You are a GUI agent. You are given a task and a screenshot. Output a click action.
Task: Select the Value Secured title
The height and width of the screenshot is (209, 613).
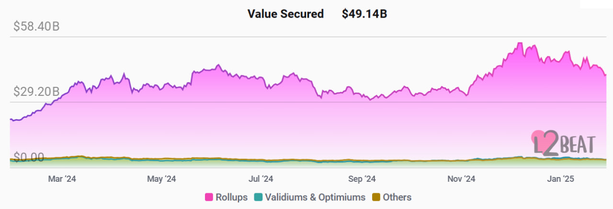pos(285,14)
